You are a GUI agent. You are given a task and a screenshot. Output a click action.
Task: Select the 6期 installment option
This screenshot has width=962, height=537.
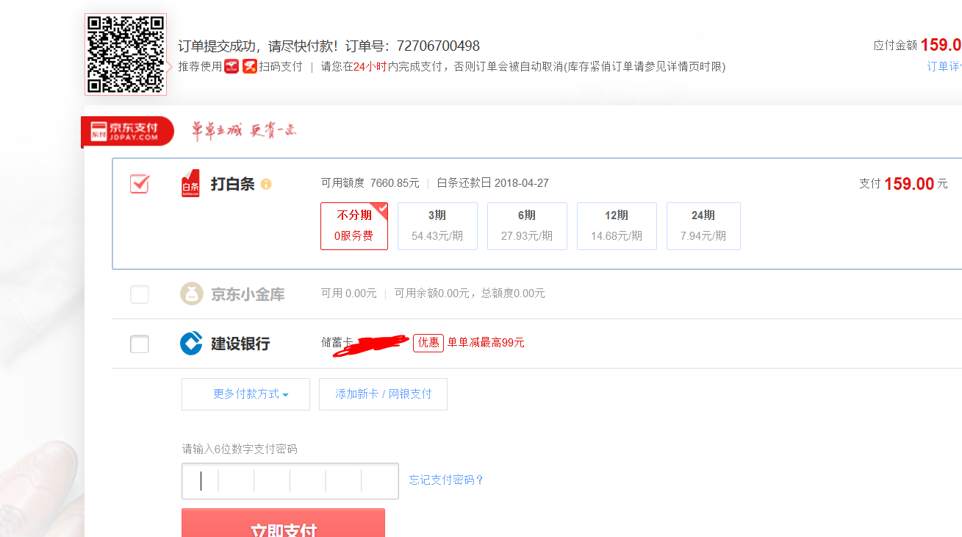[527, 226]
